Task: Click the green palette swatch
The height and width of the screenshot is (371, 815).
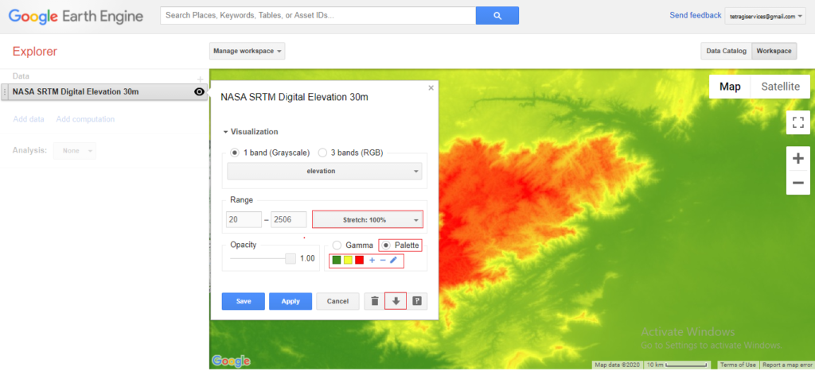Action: [x=337, y=260]
